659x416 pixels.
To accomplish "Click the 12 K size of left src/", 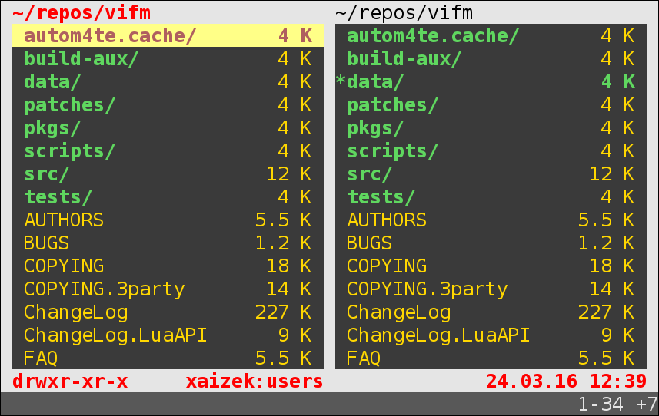I will click(289, 174).
